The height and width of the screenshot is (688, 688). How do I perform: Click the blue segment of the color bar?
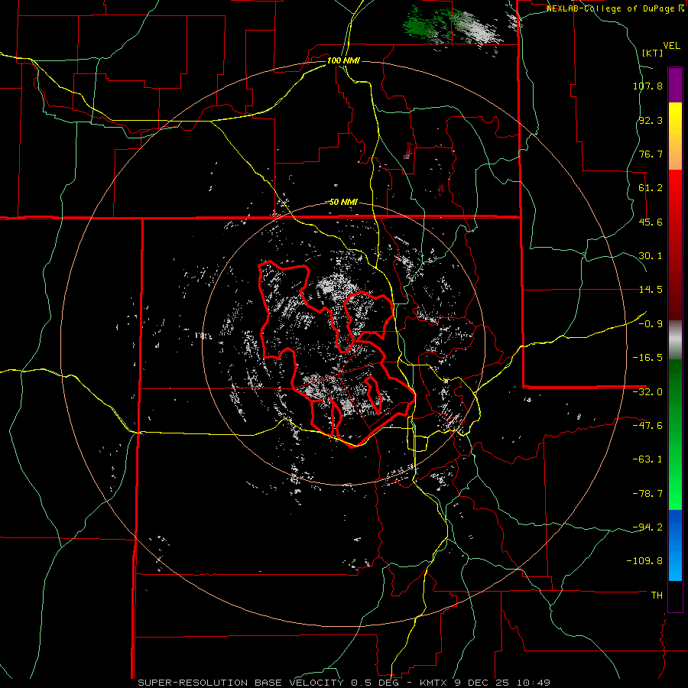[x=675, y=545]
